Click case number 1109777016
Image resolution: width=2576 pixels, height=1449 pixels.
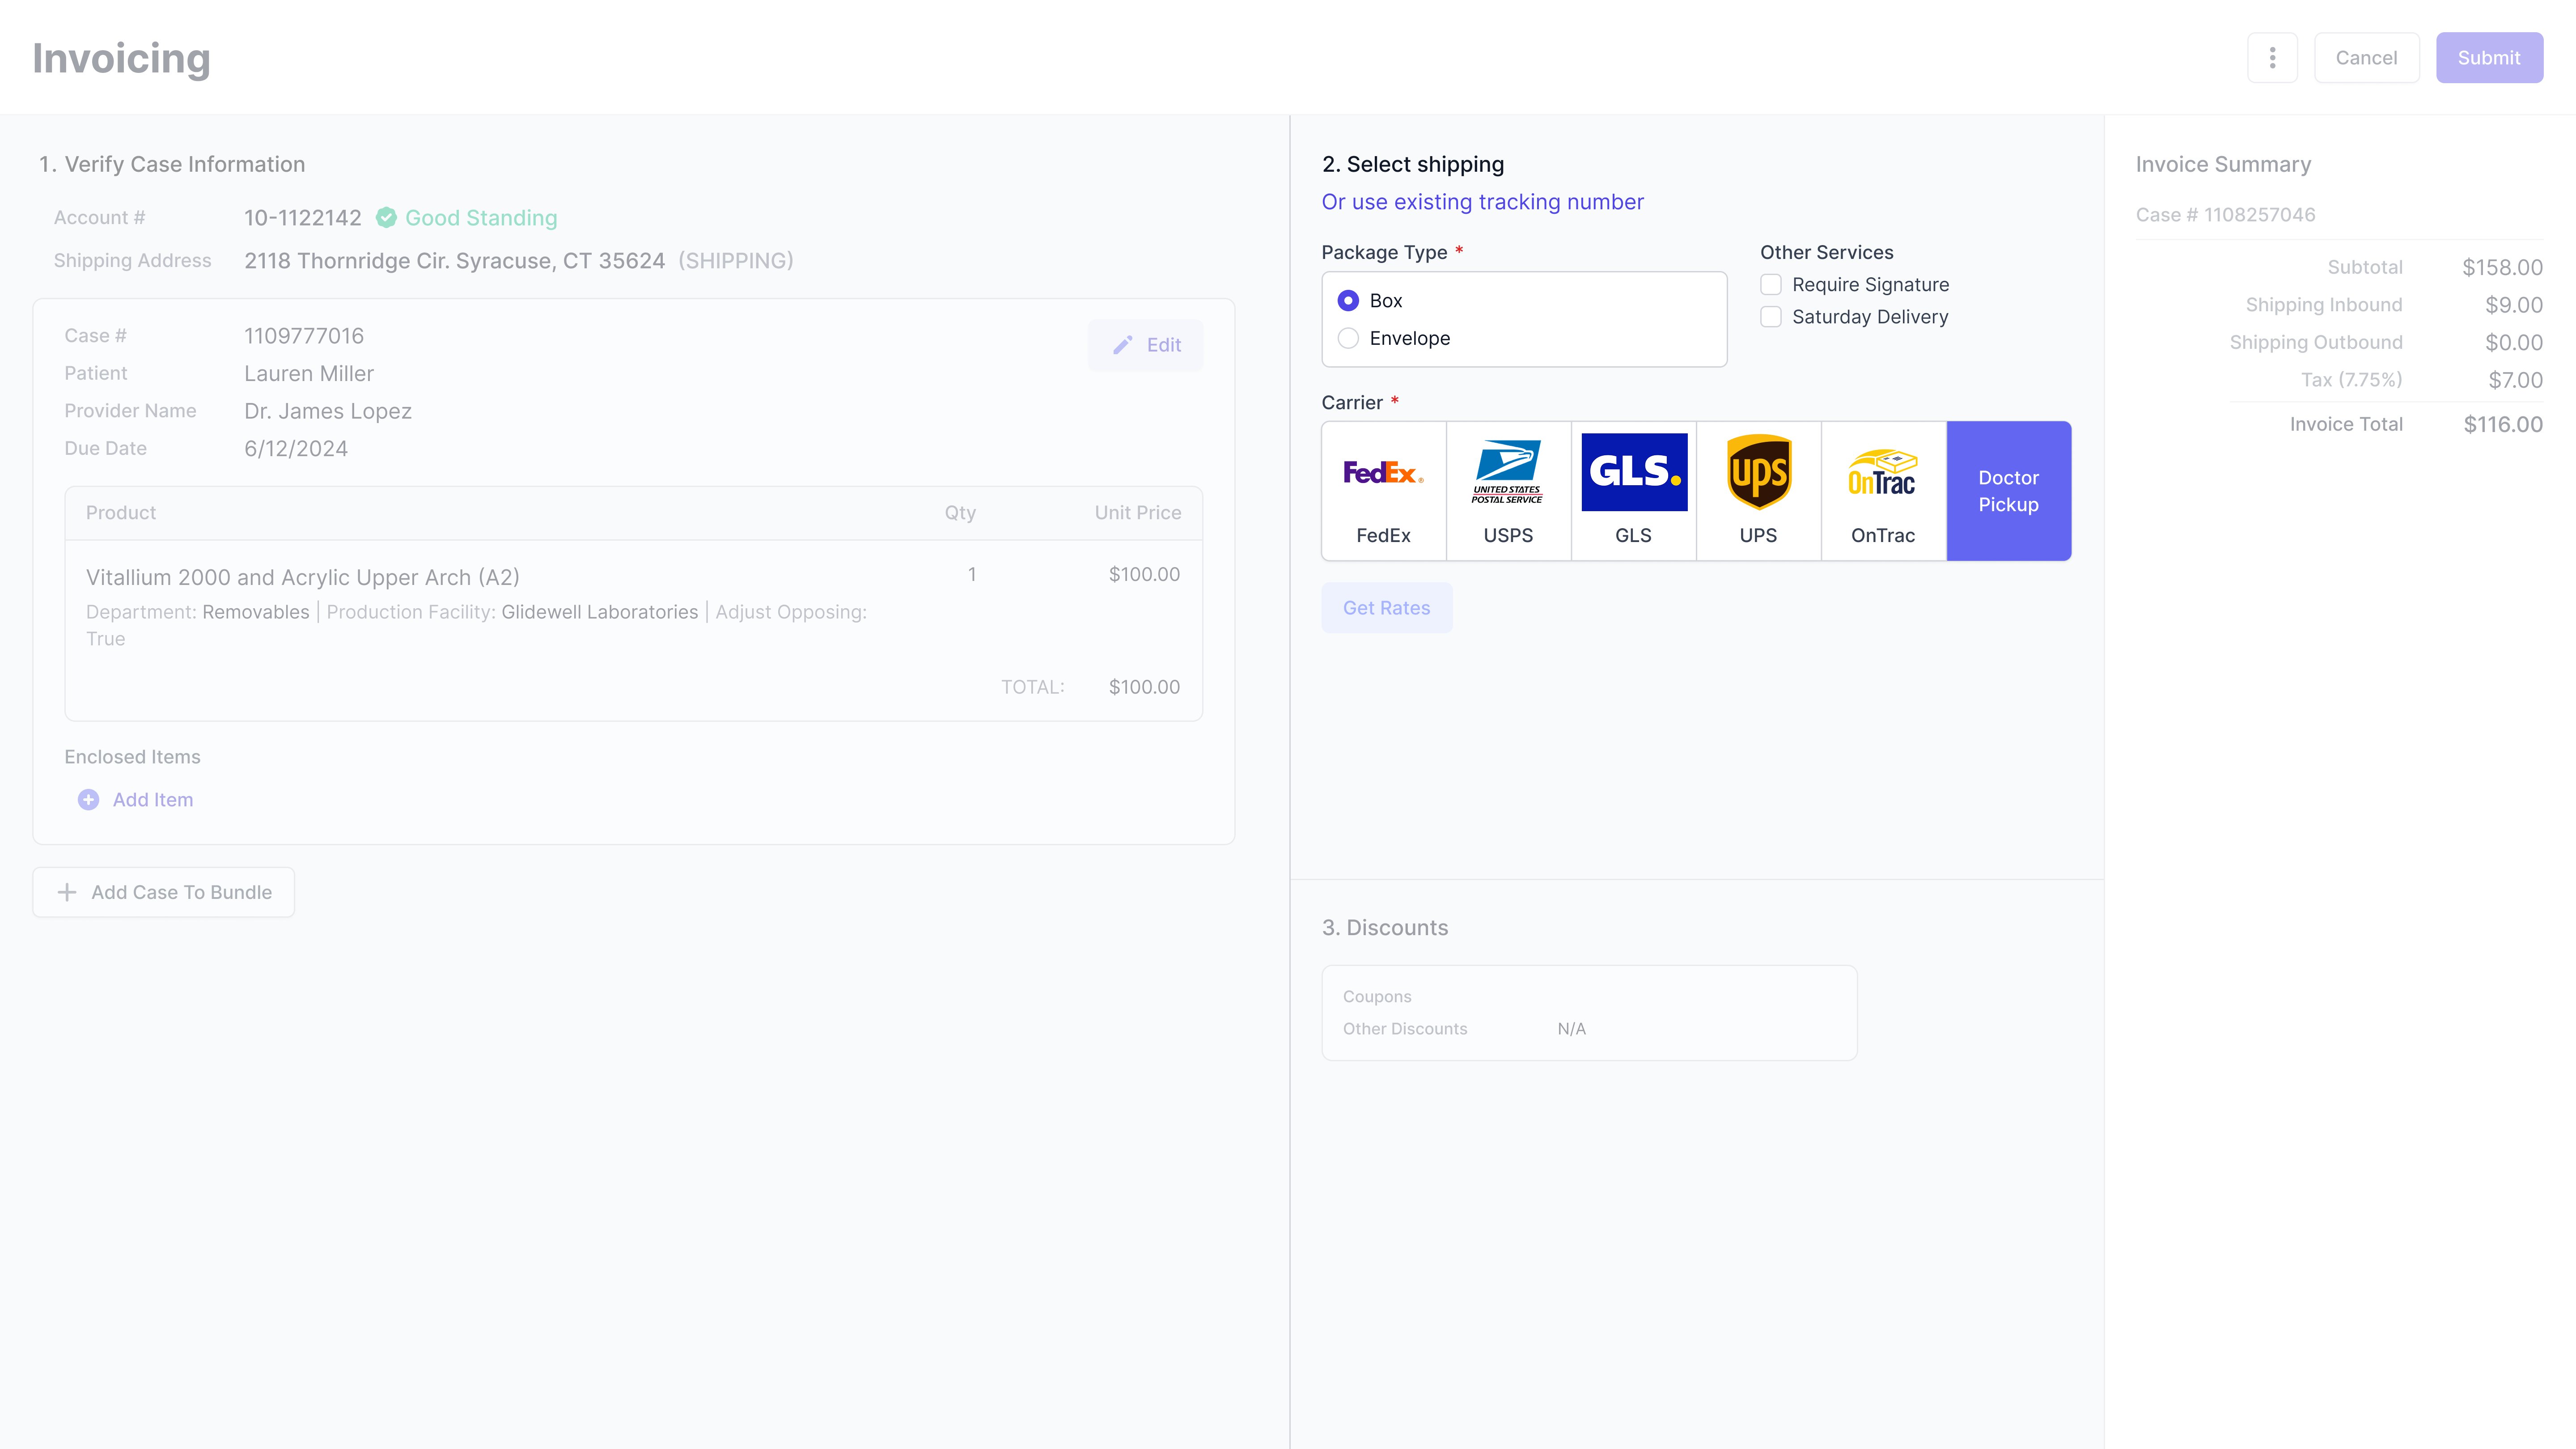click(x=304, y=336)
